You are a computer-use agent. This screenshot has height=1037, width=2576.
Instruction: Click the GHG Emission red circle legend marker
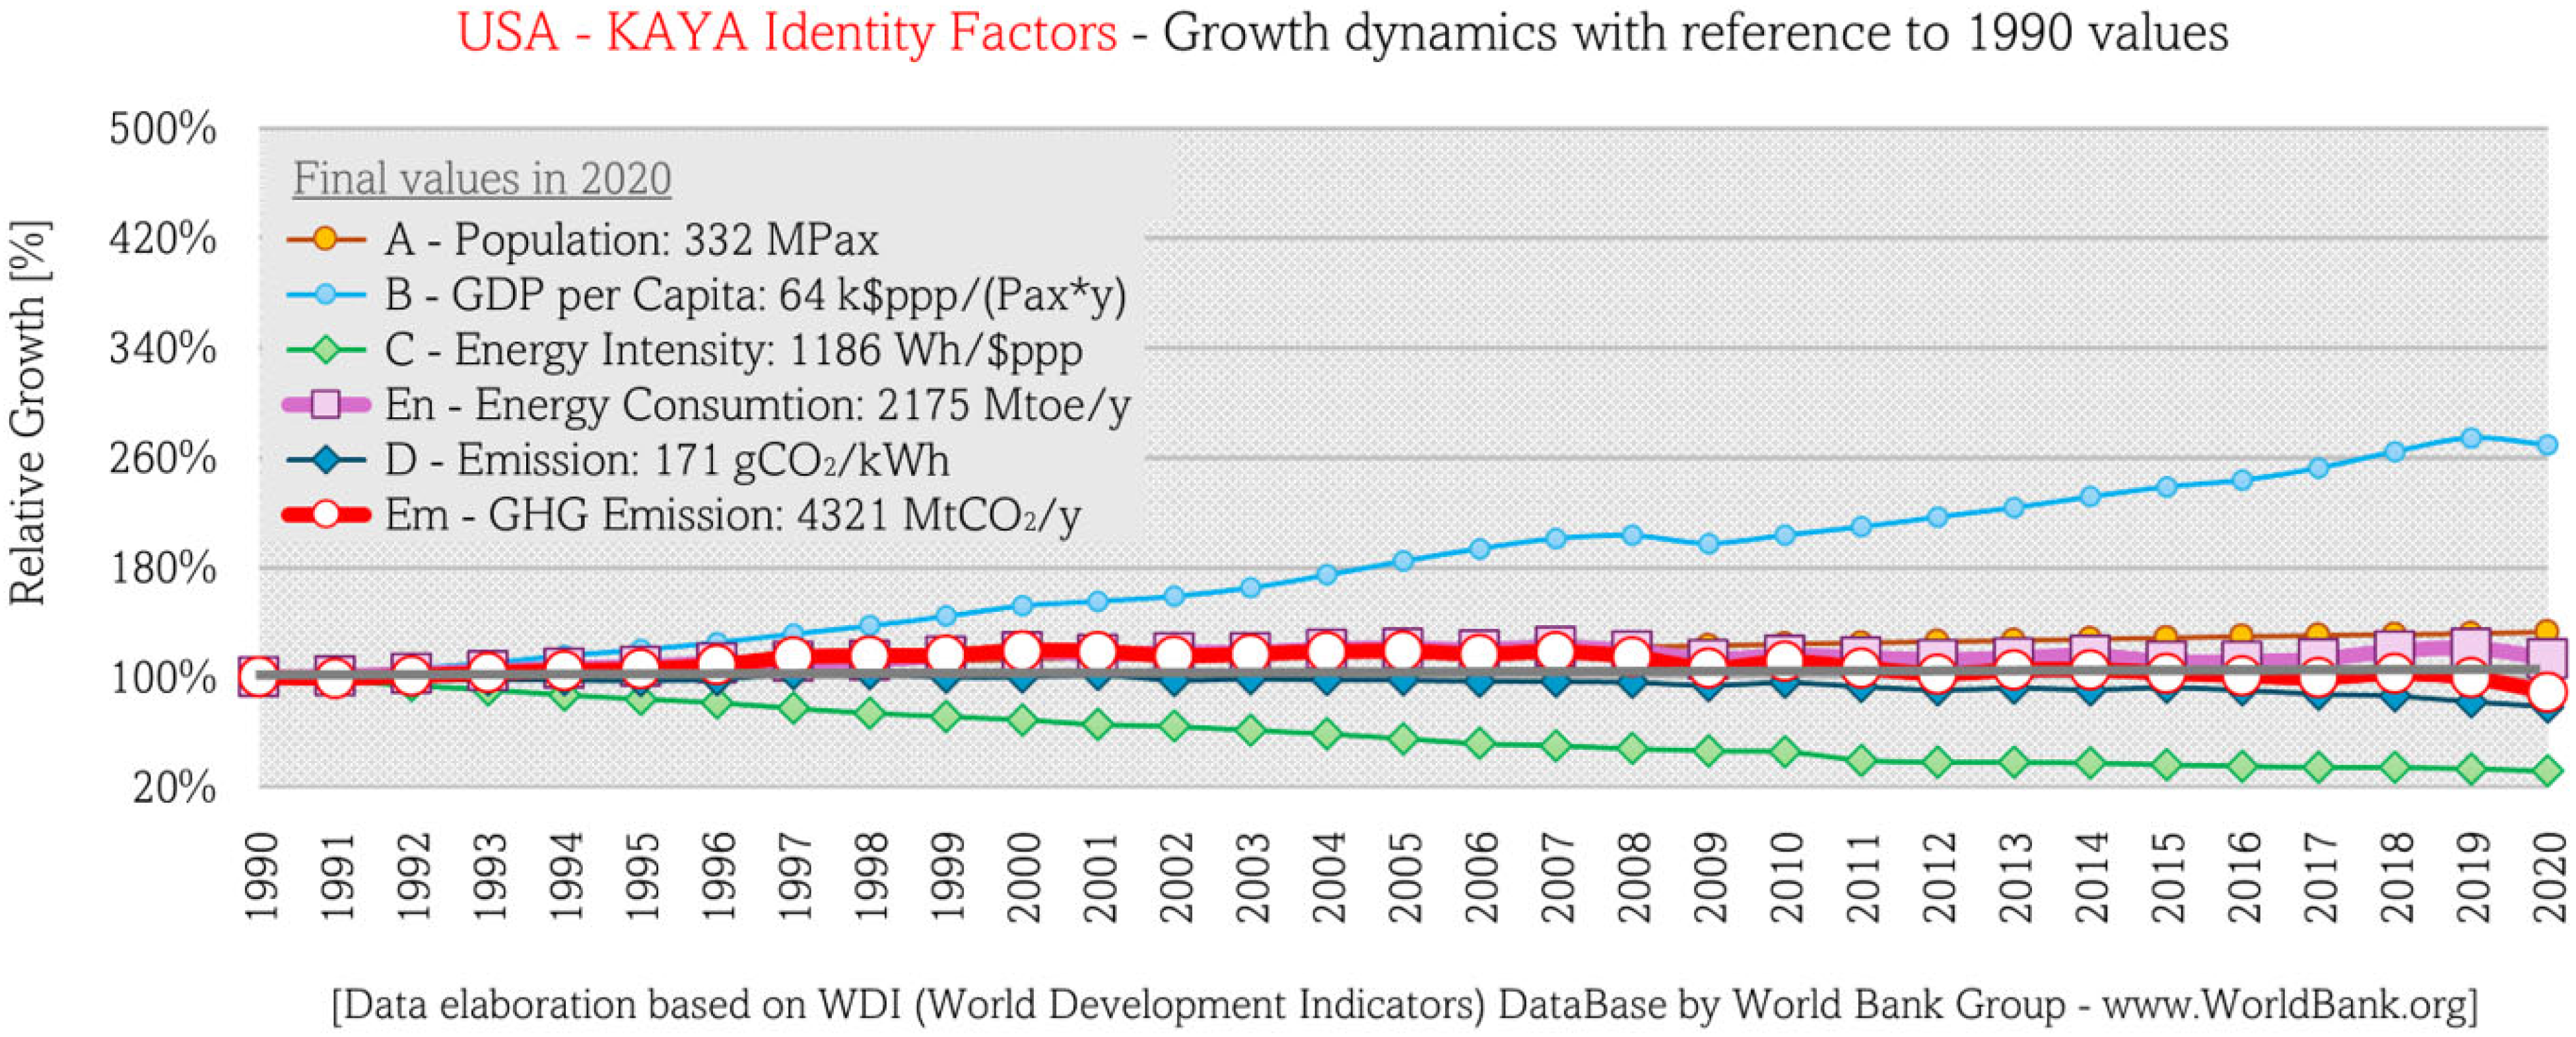click(x=325, y=515)
